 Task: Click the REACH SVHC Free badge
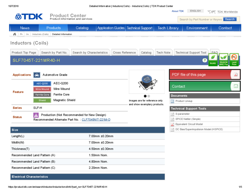pyautogui.click(x=223, y=60)
